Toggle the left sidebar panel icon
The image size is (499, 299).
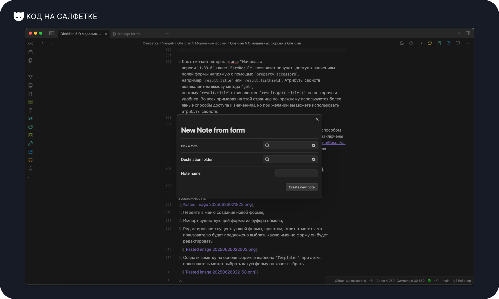click(x=52, y=33)
